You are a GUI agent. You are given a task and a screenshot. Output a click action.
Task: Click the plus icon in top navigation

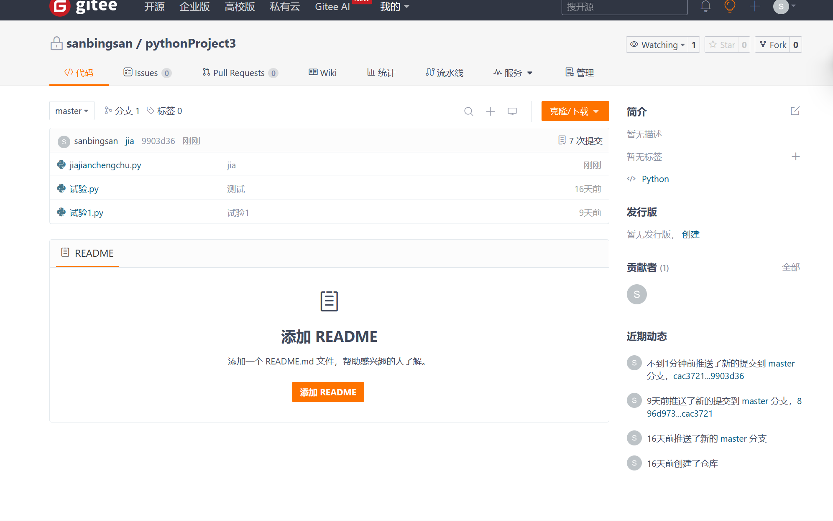click(755, 6)
